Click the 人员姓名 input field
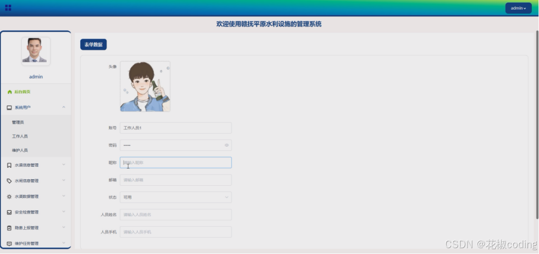This screenshot has height=254, width=539. click(x=176, y=215)
